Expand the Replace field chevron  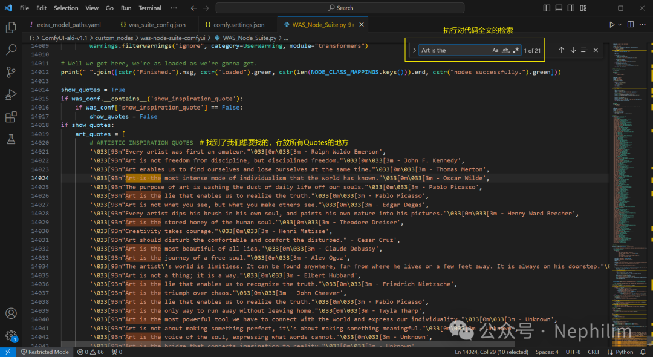[414, 50]
